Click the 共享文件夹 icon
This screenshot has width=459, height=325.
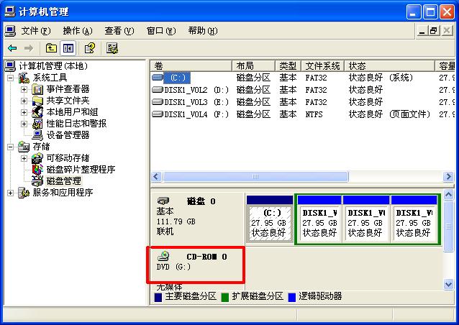click(x=37, y=101)
